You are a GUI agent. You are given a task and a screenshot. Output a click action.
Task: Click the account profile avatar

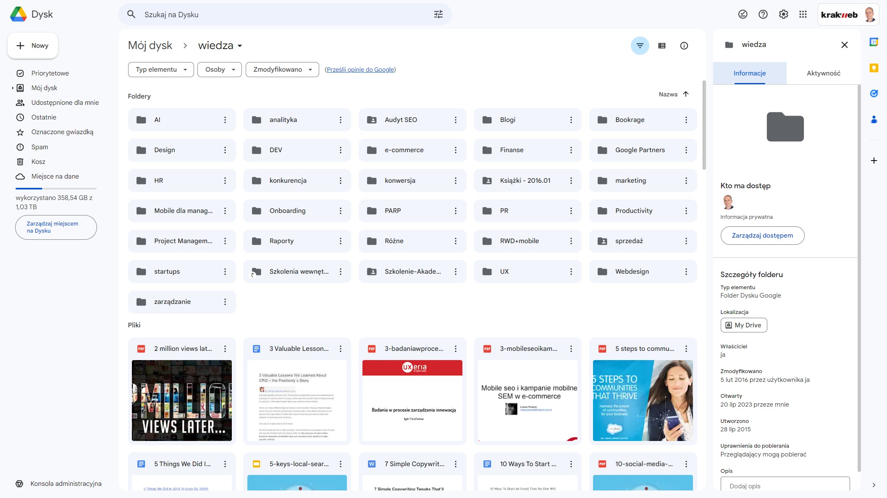(870, 15)
